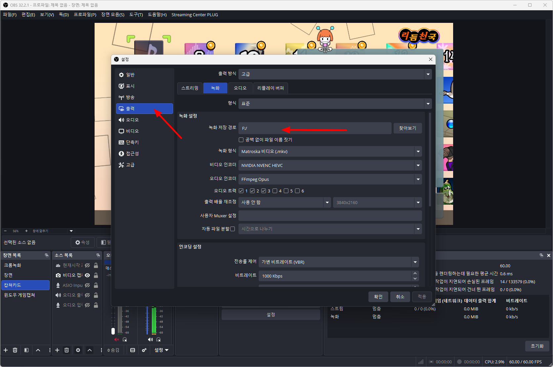553x367 pixels.
Task: Add a new scene with plus icon
Action: [6, 350]
